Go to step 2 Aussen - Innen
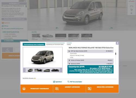 click(10, 36)
